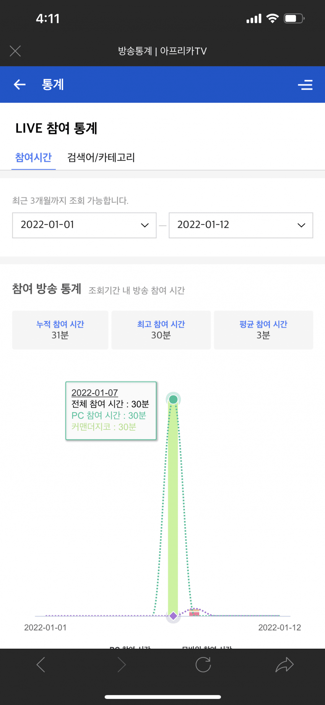Viewport: 325px width, 705px height.
Task: Switch to the 참여시간 tab
Action: click(33, 157)
